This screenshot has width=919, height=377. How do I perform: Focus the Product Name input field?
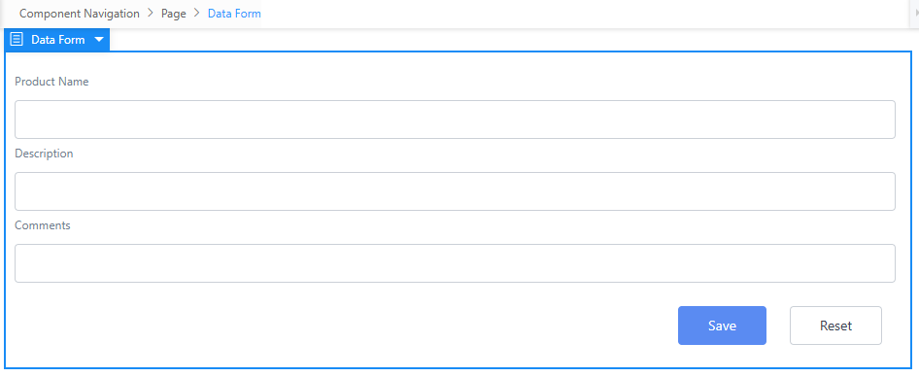(455, 120)
